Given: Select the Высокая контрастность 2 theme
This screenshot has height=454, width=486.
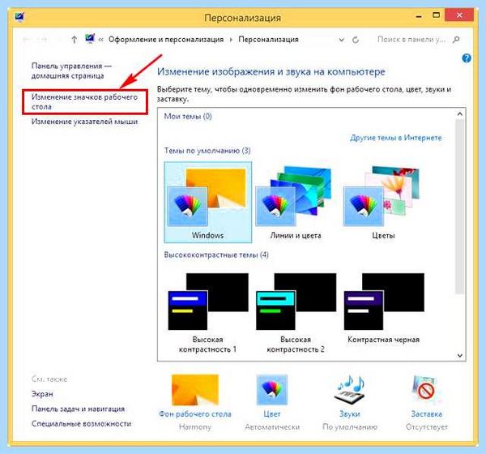Looking at the screenshot, I should (296, 313).
